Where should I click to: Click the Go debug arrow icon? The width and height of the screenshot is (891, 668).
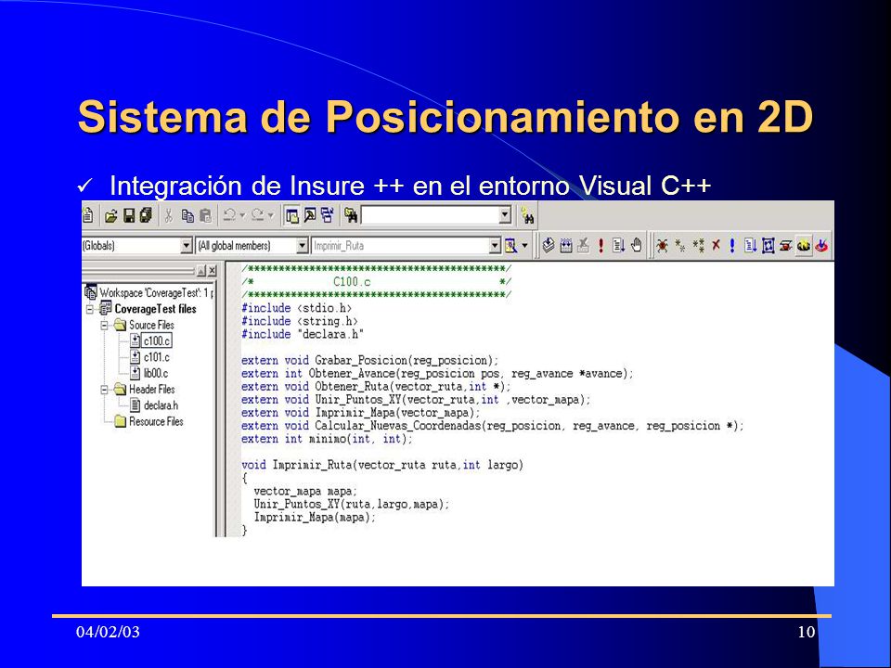pos(619,245)
